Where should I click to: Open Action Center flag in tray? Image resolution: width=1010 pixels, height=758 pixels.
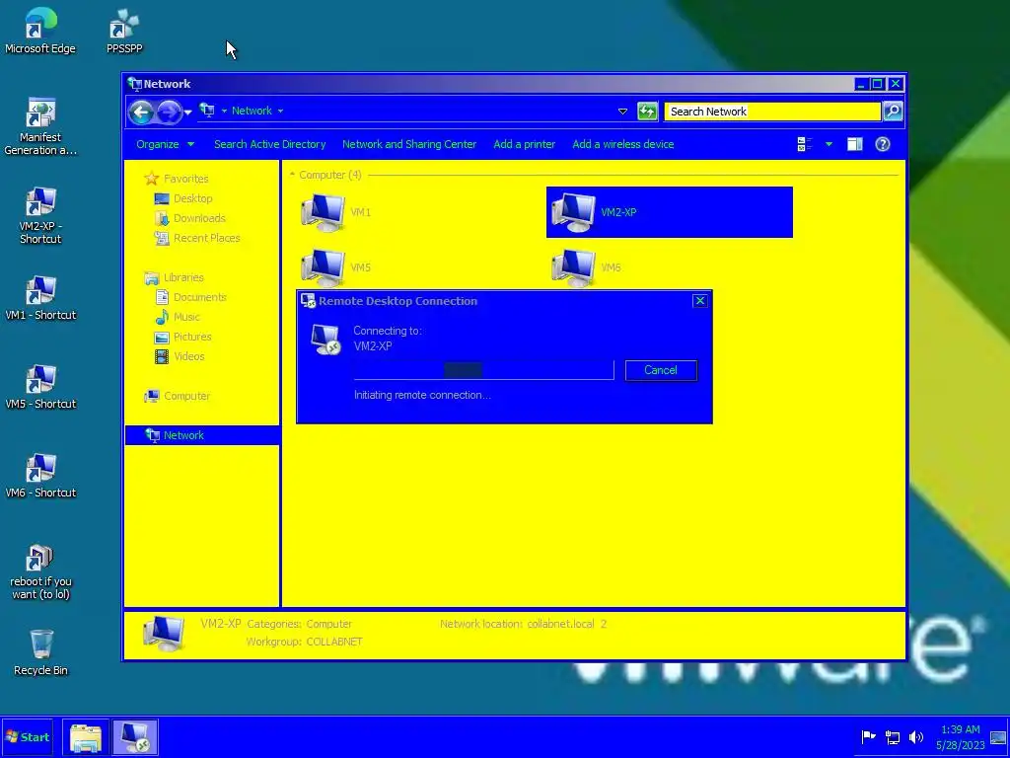pyautogui.click(x=868, y=736)
